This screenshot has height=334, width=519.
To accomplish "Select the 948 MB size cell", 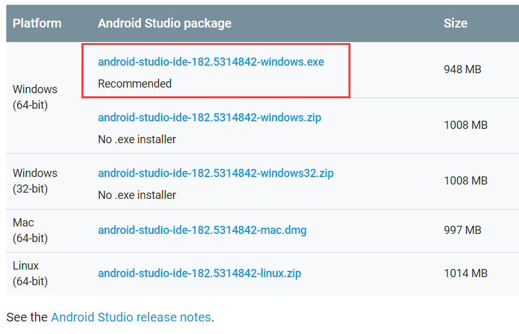I will tap(463, 69).
